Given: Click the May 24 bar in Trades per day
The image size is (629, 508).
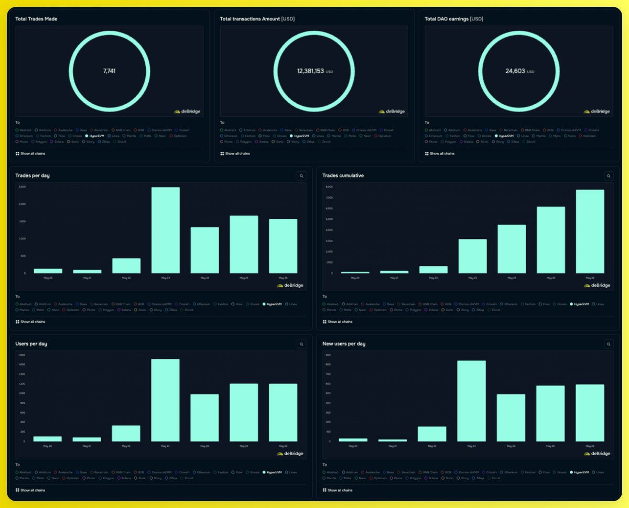Looking at the screenshot, I should tap(204, 250).
